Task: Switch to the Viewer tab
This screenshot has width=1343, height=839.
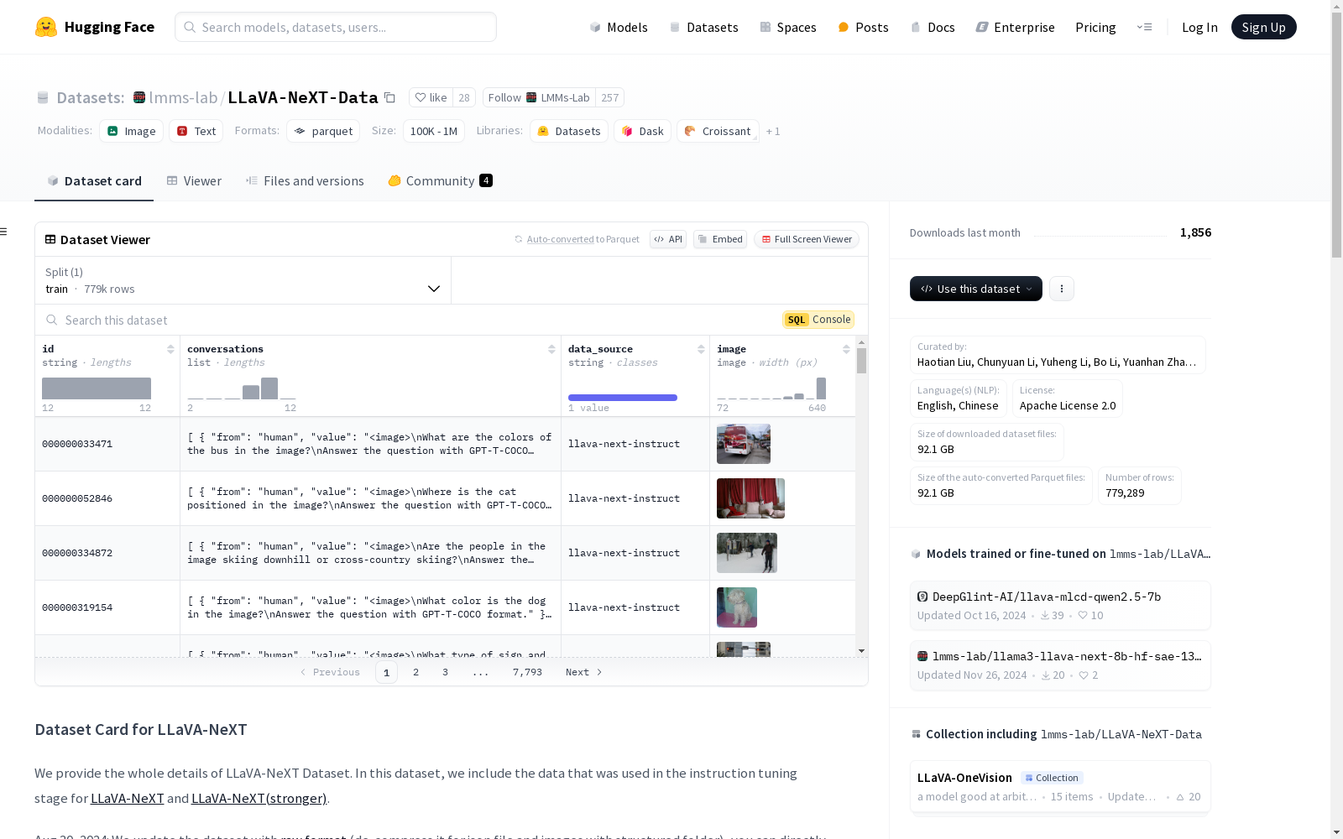Action: pyautogui.click(x=194, y=180)
